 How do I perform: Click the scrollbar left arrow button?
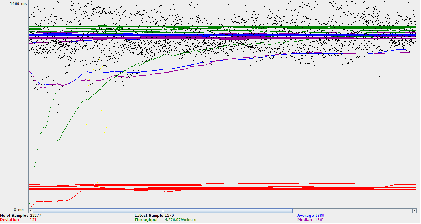click(x=31, y=211)
